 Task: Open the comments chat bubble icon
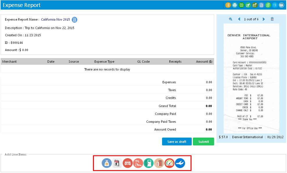[281, 5]
